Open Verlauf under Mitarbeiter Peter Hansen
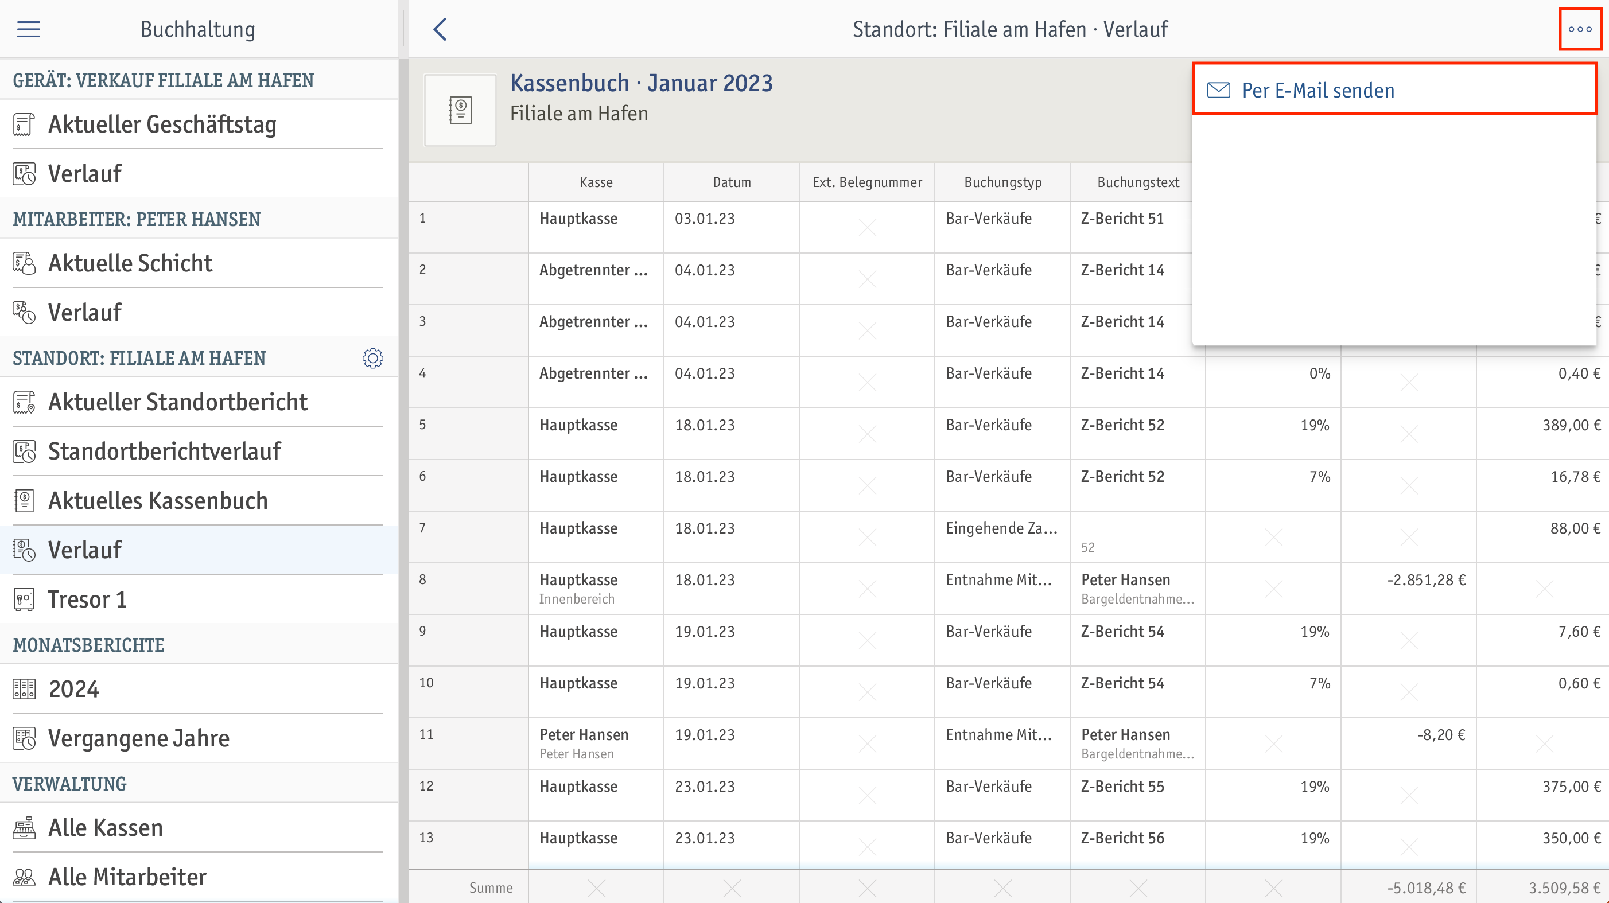 199,312
